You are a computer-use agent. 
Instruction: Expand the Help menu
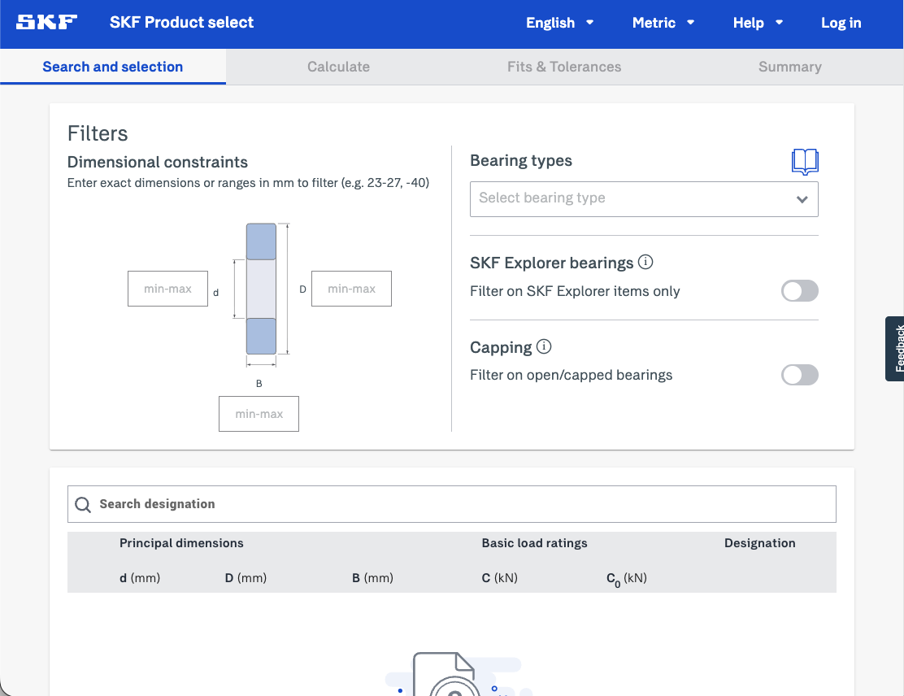[758, 23]
